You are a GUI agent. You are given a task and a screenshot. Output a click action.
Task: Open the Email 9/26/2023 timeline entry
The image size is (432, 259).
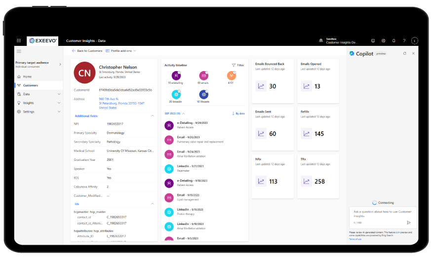pyautogui.click(x=200, y=139)
